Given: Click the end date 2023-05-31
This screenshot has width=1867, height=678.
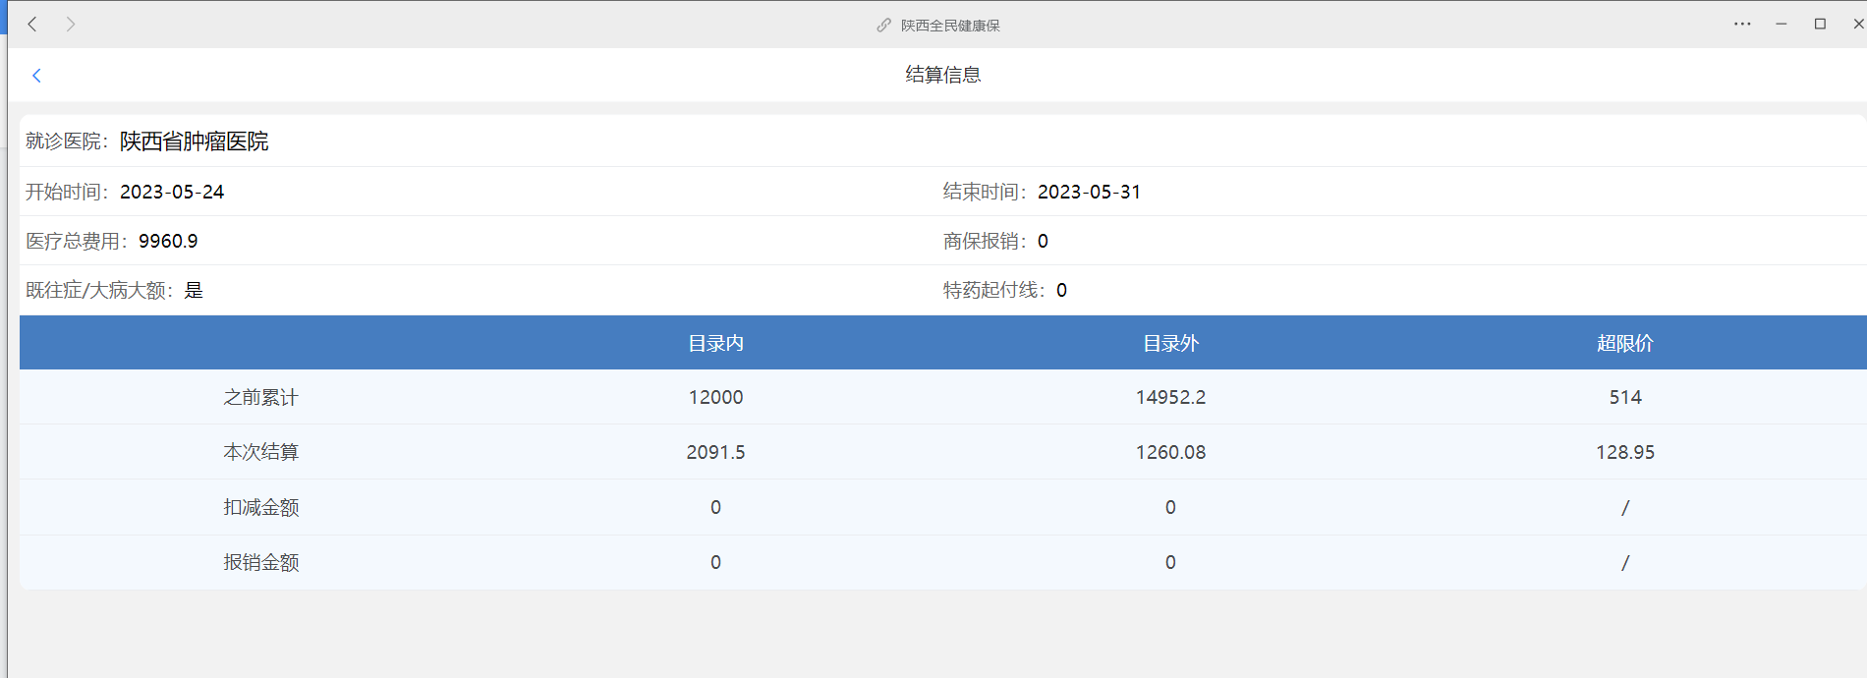Looking at the screenshot, I should [x=1089, y=192].
